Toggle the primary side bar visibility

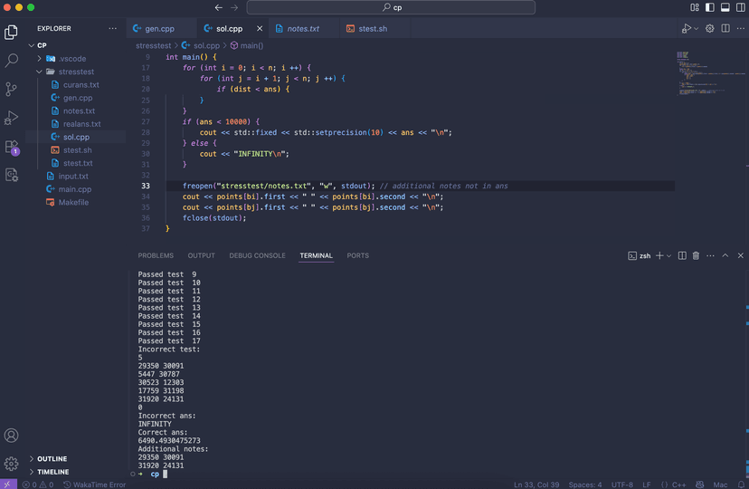coord(709,7)
